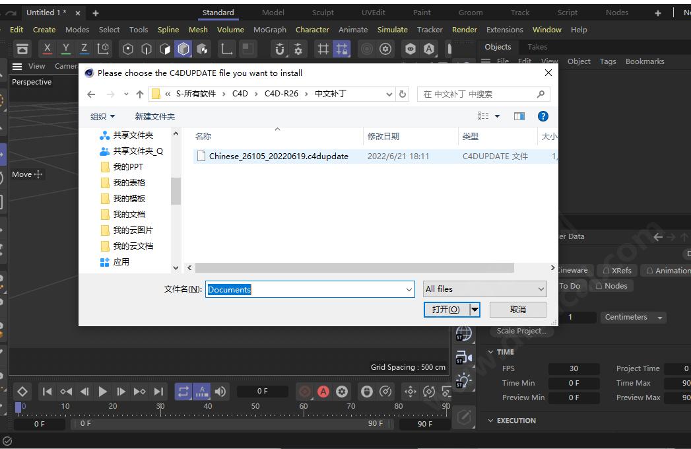The image size is (691, 449).
Task: Collapse the EXECUTION section
Action: click(490, 421)
